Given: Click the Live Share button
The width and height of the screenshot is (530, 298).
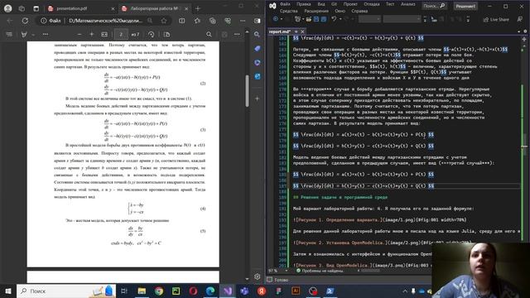Looking at the screenshot, I should 496,20.
